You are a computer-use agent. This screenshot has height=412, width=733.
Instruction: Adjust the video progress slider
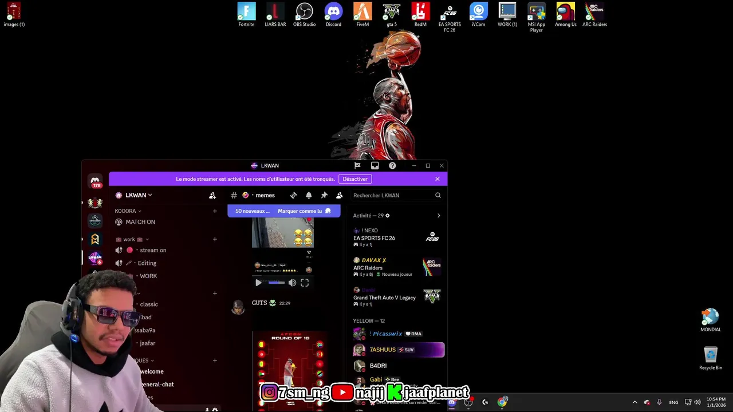tap(277, 283)
